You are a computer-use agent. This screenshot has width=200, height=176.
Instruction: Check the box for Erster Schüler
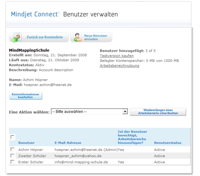(x=12, y=162)
